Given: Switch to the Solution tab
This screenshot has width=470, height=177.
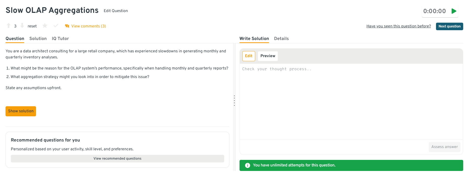Looking at the screenshot, I should [x=38, y=39].
